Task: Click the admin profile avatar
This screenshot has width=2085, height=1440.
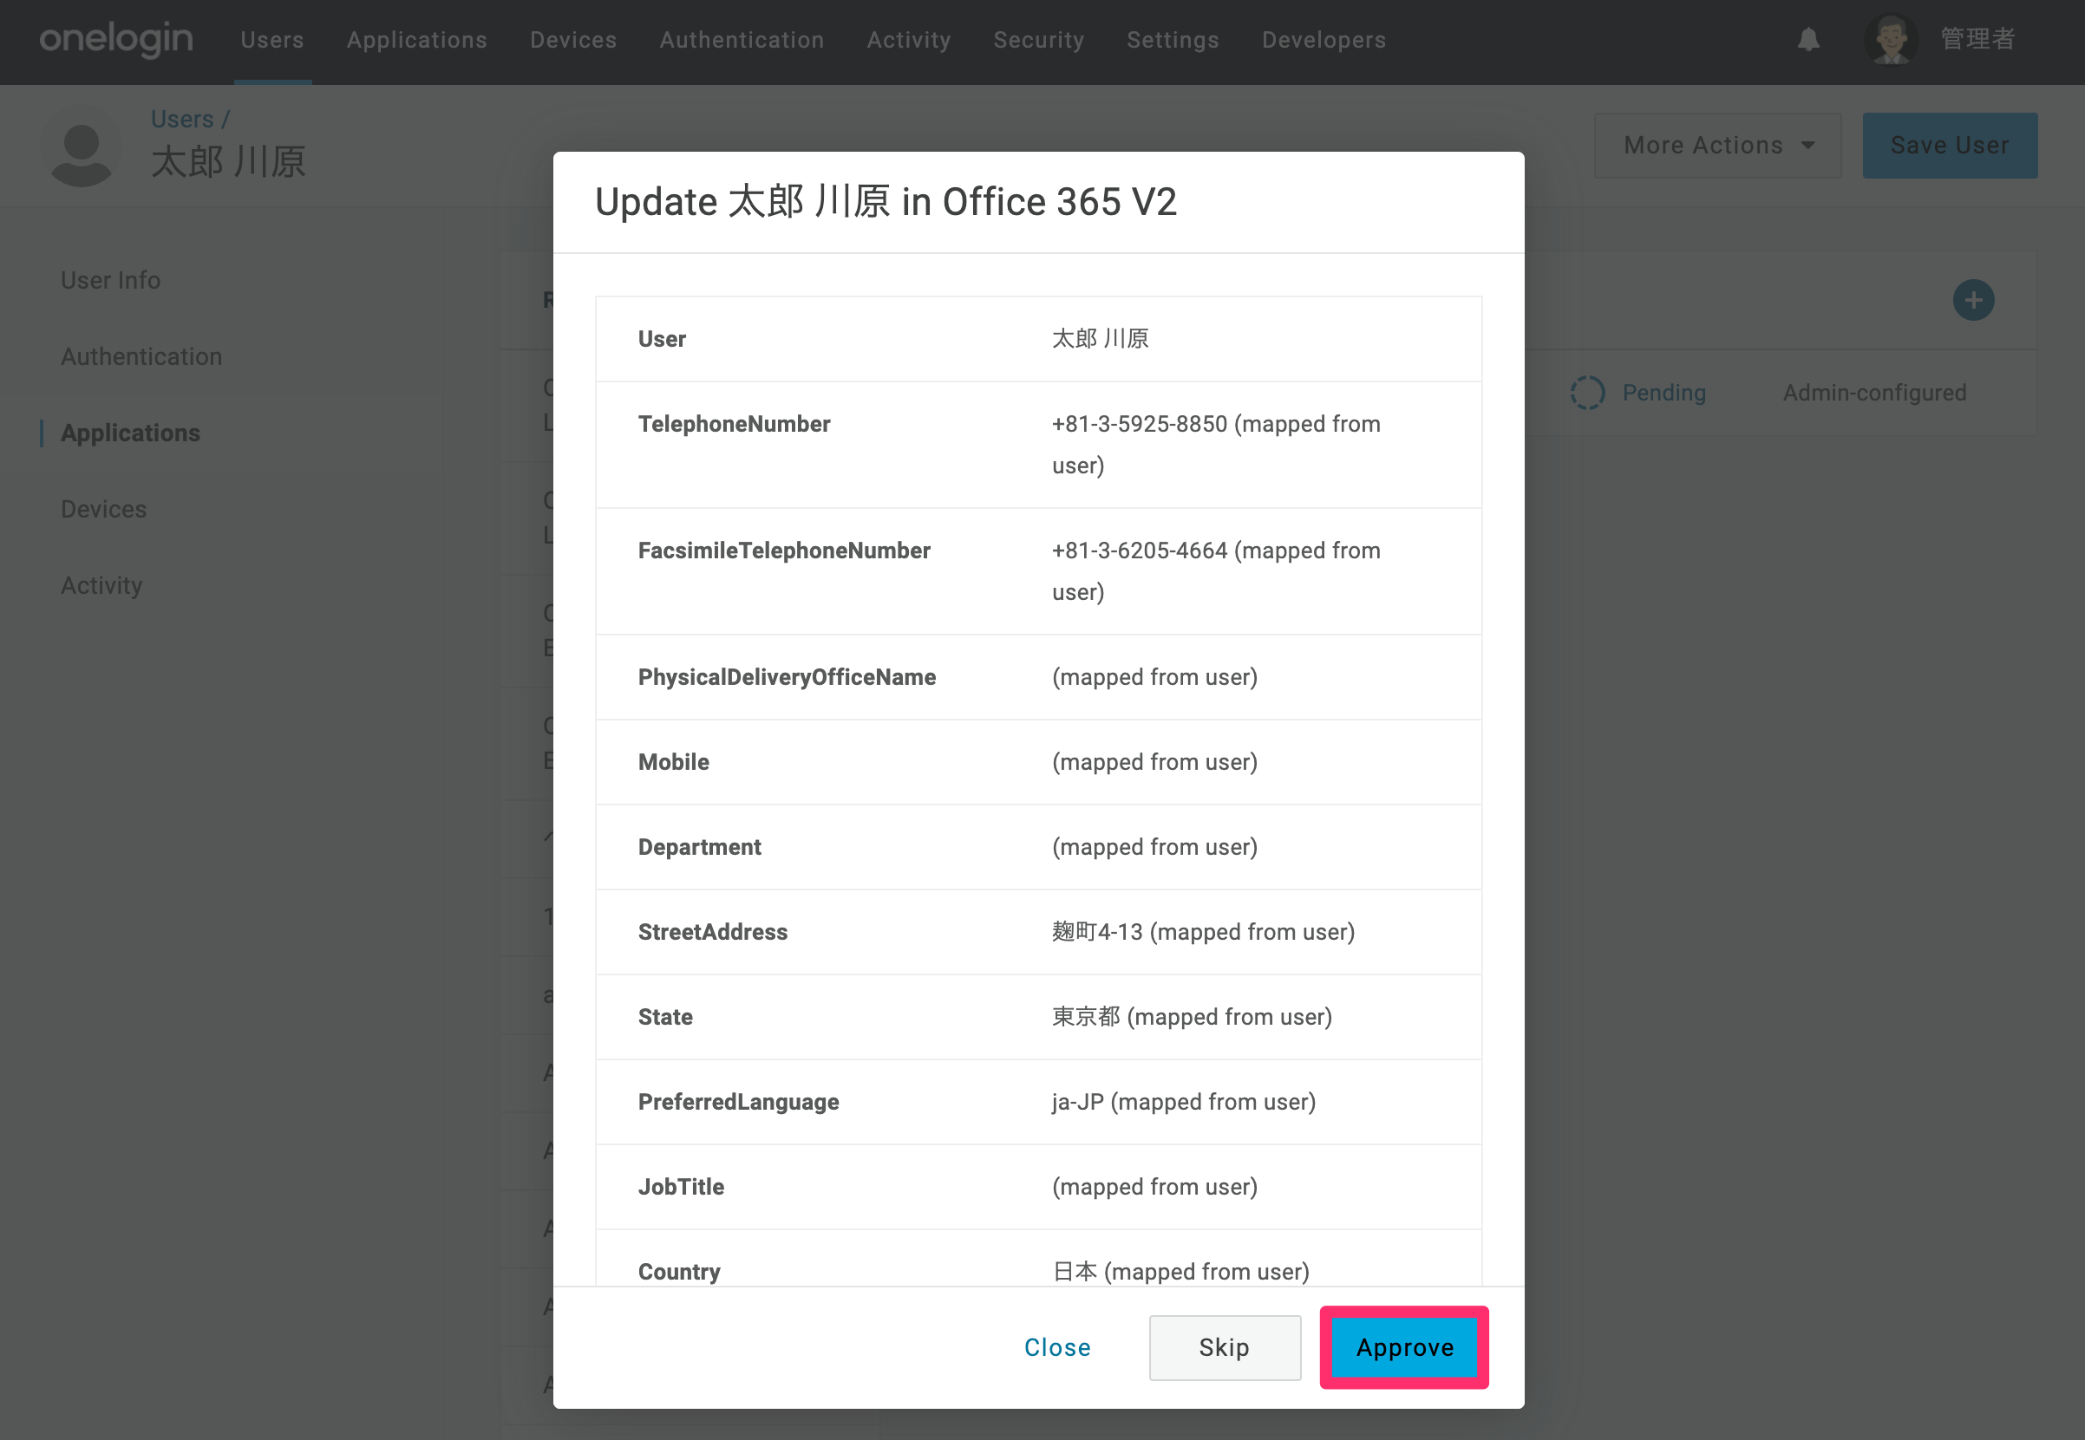Action: coord(1891,40)
